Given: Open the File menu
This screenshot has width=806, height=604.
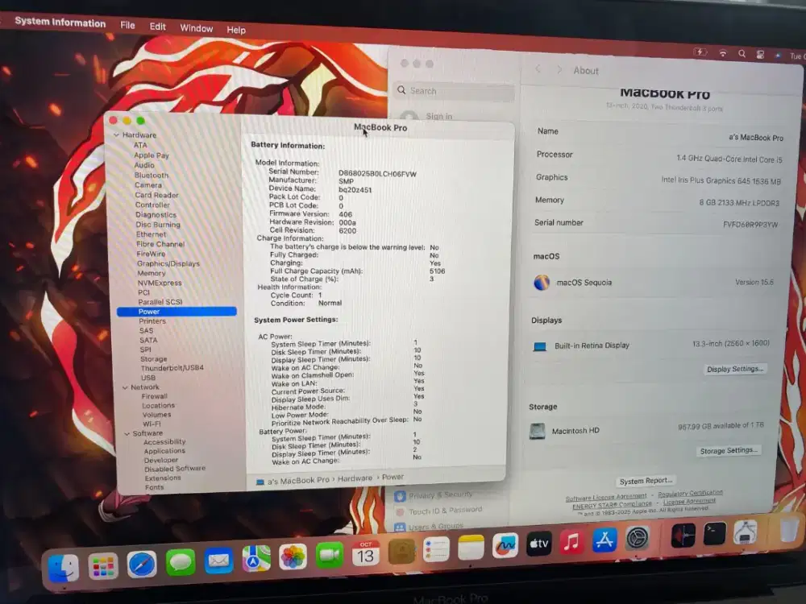Looking at the screenshot, I should tap(127, 25).
